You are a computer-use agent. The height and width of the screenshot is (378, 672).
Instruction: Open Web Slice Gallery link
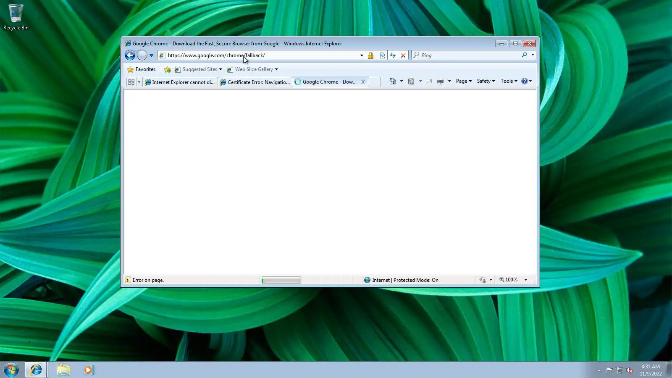pos(250,69)
